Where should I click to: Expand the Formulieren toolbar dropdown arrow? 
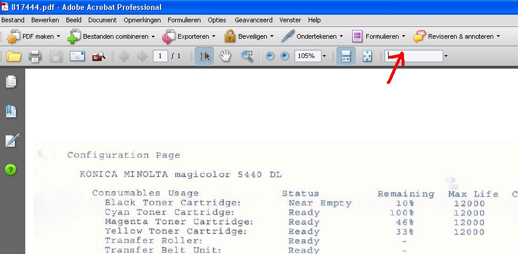[404, 36]
